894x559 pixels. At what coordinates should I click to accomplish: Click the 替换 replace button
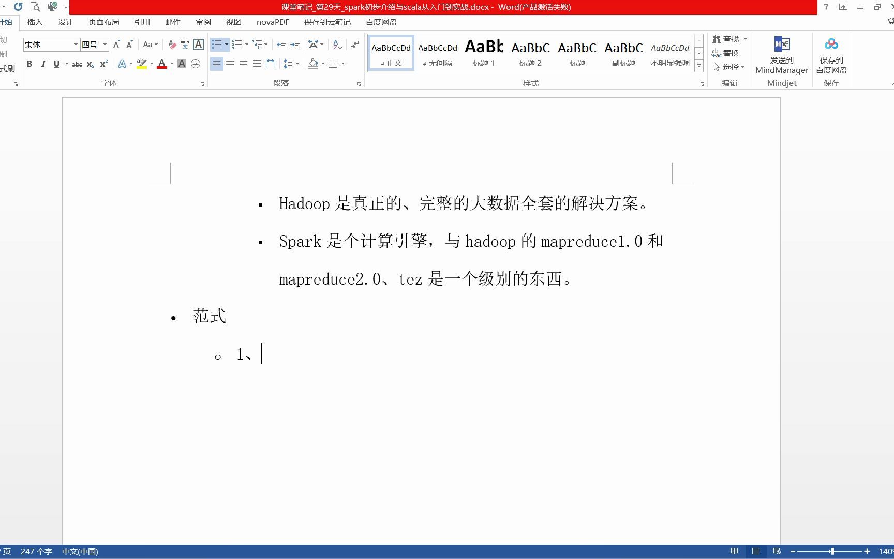point(725,53)
